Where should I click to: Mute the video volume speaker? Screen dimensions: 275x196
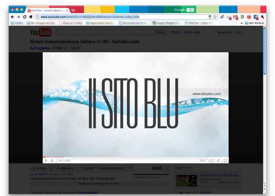52,160
